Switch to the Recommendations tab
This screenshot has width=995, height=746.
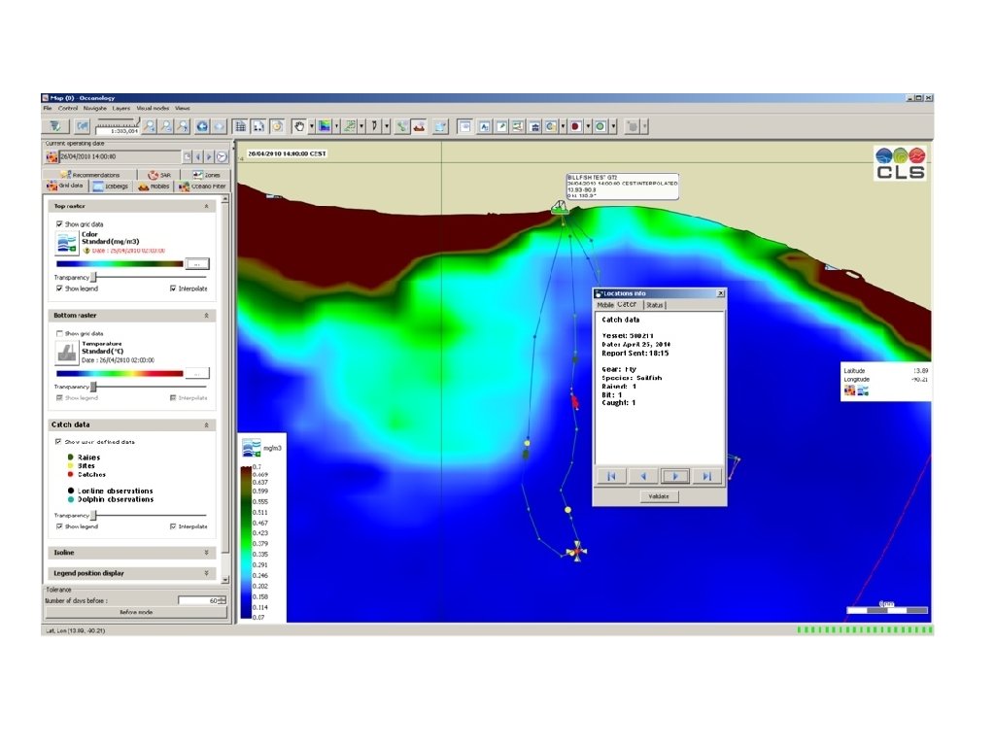coord(89,175)
